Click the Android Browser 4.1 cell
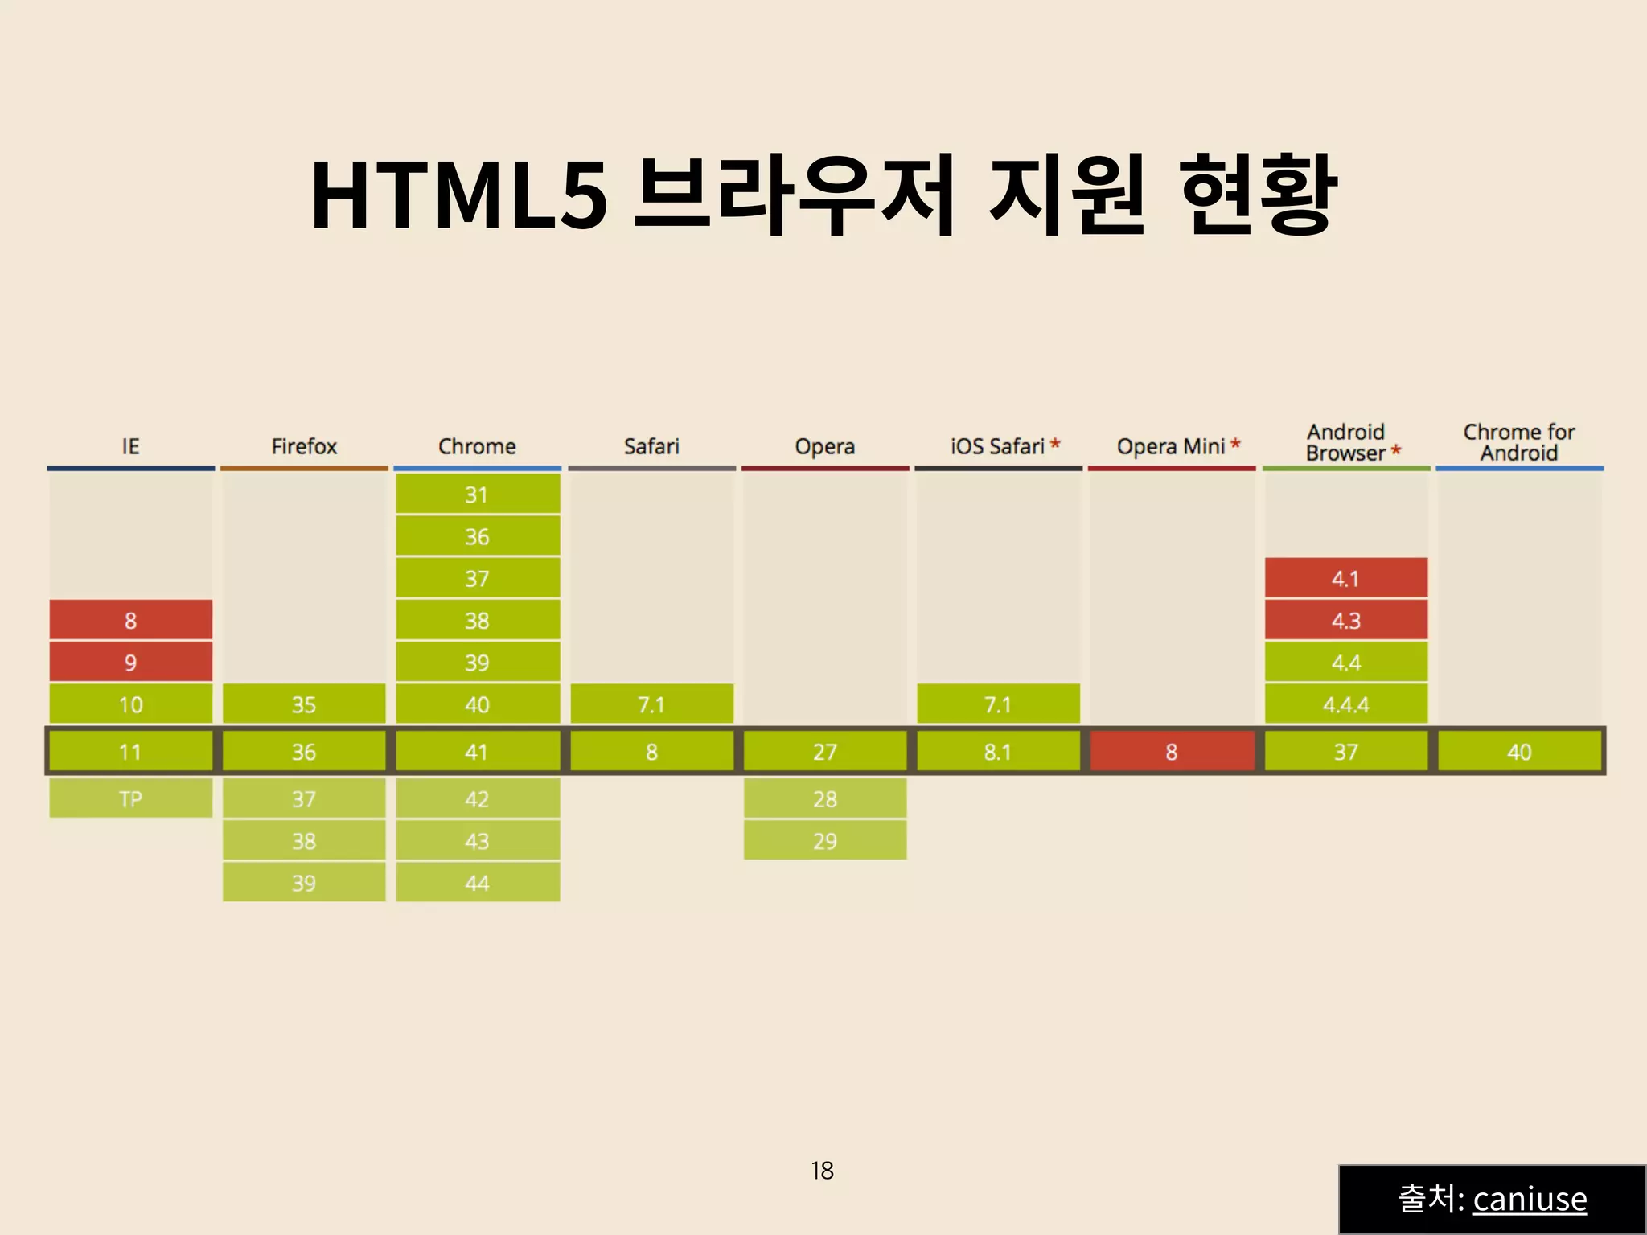This screenshot has height=1235, width=1647. click(1345, 578)
